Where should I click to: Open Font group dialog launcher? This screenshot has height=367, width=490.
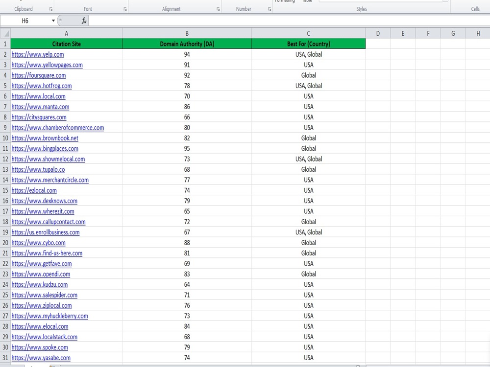(125, 9)
